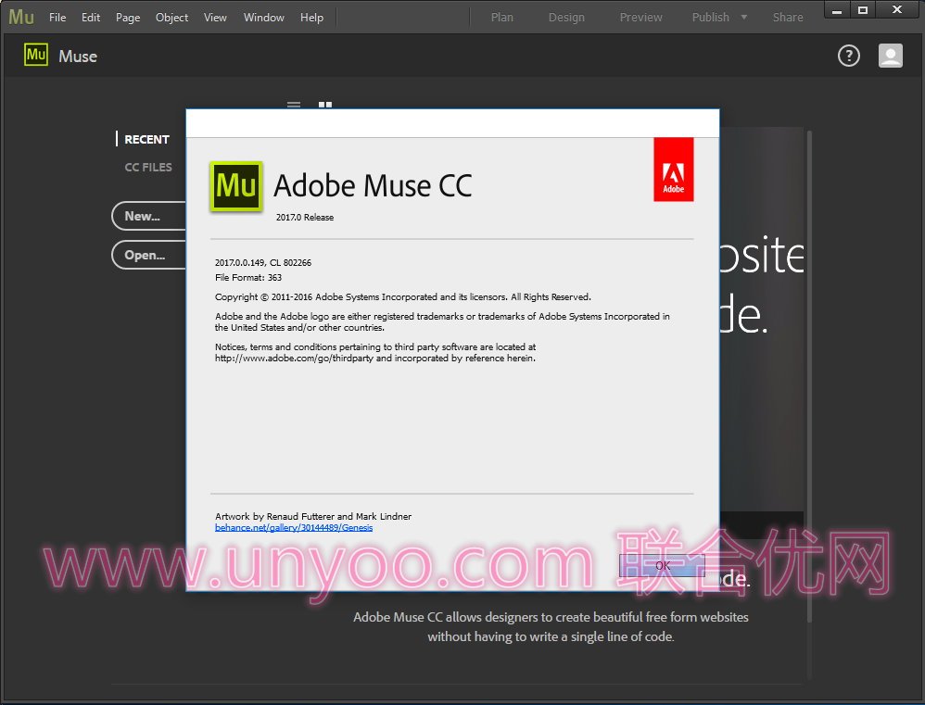The width and height of the screenshot is (925, 705).
Task: Switch to Plan mode
Action: [x=502, y=17]
